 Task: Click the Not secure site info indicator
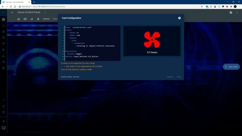(x=25, y=7)
